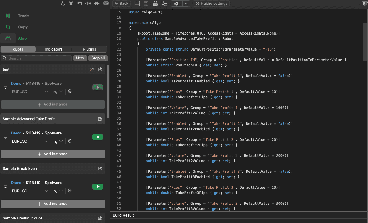Image resolution: width=368 pixels, height=223 pixels.
Task: Click the cBot search field
Action: point(36,58)
